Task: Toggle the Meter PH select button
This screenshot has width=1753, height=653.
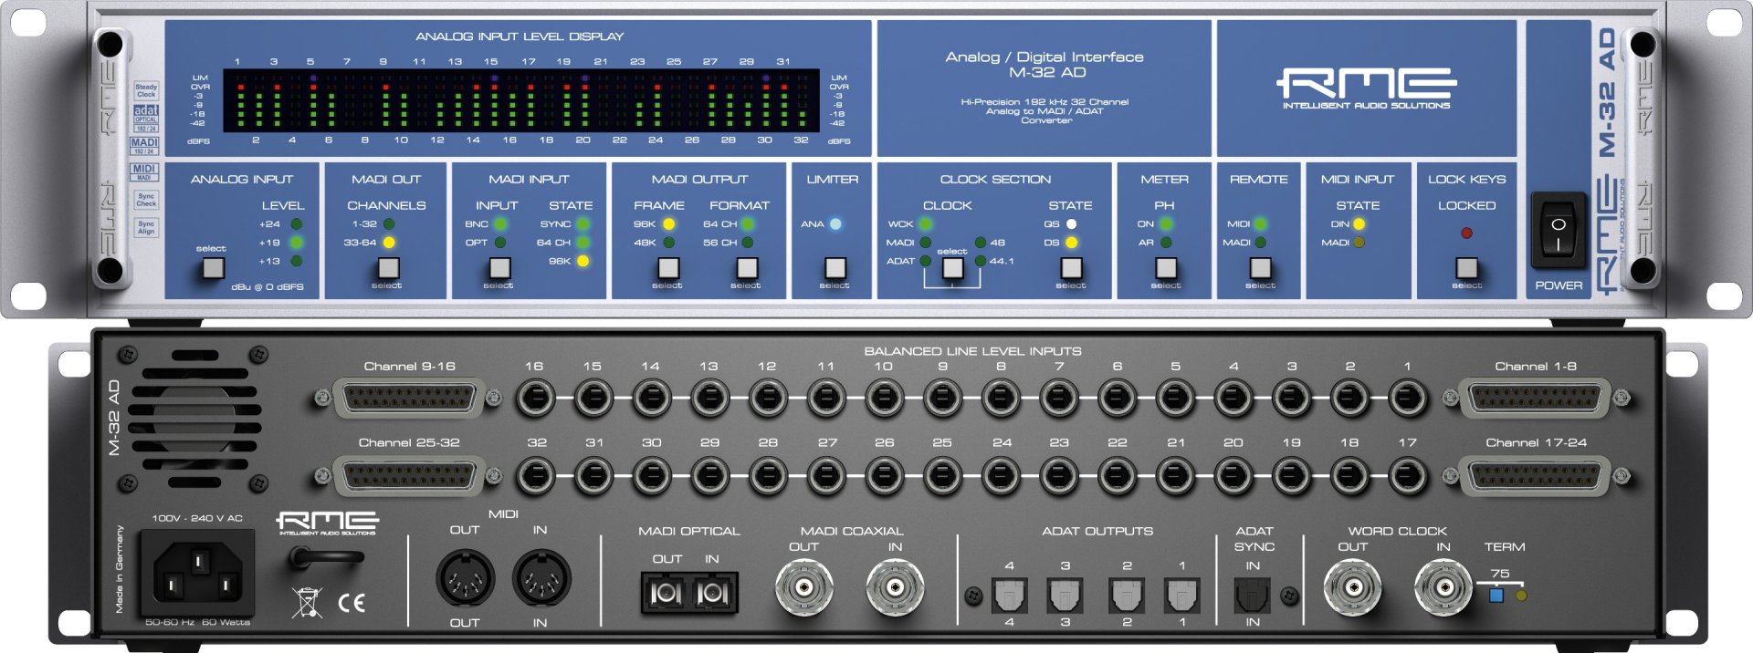Action: (1166, 267)
